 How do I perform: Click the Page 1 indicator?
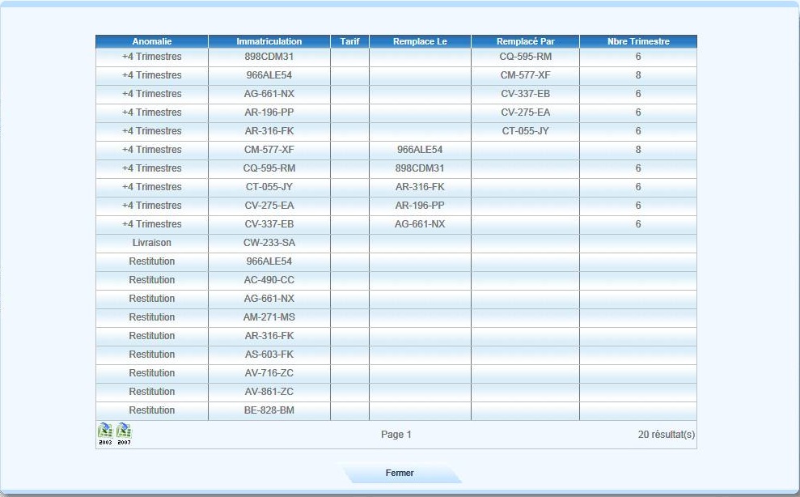pyautogui.click(x=396, y=435)
